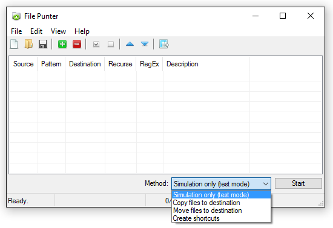Viewport: 333px width, 228px height.
Task: Maximize the File Punter window
Action: 283,16
